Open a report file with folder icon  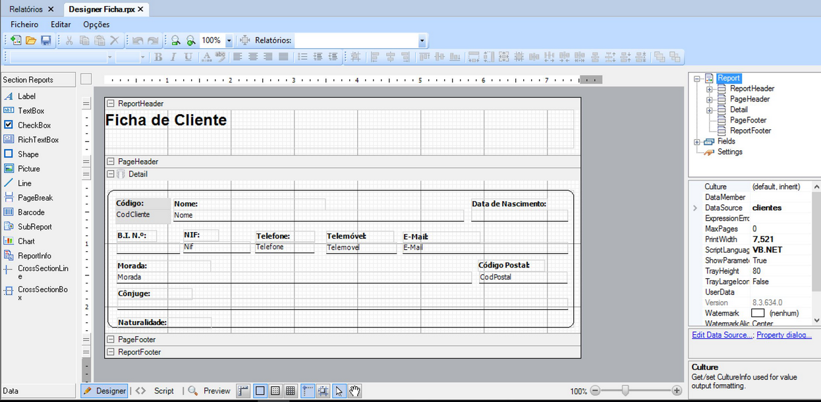coord(30,41)
